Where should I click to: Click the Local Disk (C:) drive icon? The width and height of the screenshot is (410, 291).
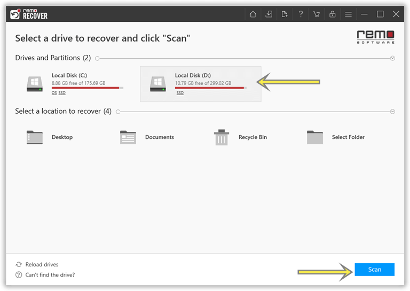tap(35, 84)
